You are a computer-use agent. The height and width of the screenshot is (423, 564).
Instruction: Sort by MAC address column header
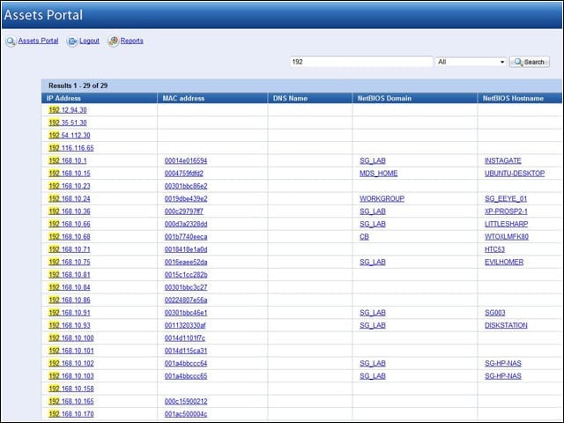coord(212,98)
